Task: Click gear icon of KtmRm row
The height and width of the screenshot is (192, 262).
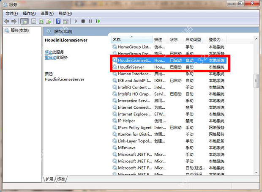Action: pos(115,134)
